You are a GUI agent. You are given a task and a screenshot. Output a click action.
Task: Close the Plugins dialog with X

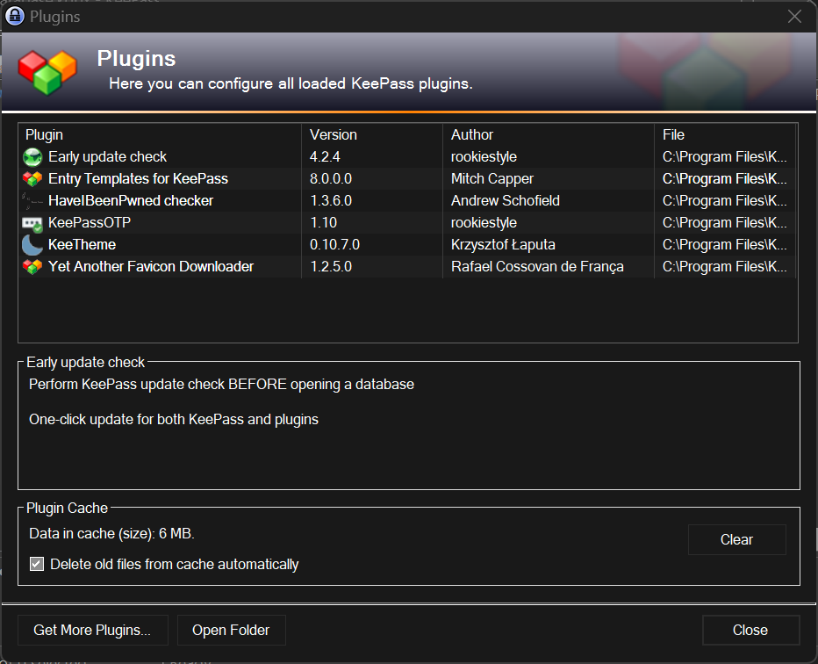click(794, 16)
